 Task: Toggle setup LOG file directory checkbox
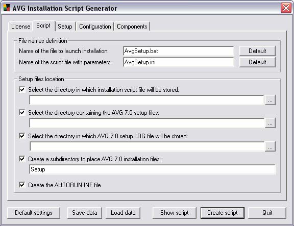pyautogui.click(x=22, y=136)
